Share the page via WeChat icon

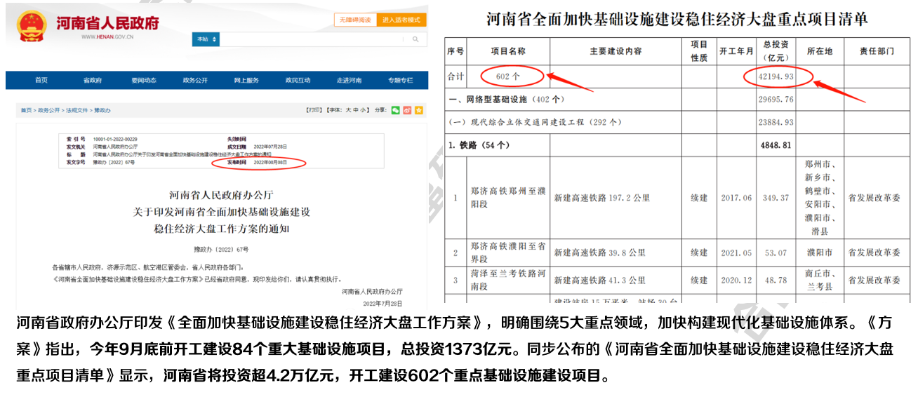click(396, 110)
